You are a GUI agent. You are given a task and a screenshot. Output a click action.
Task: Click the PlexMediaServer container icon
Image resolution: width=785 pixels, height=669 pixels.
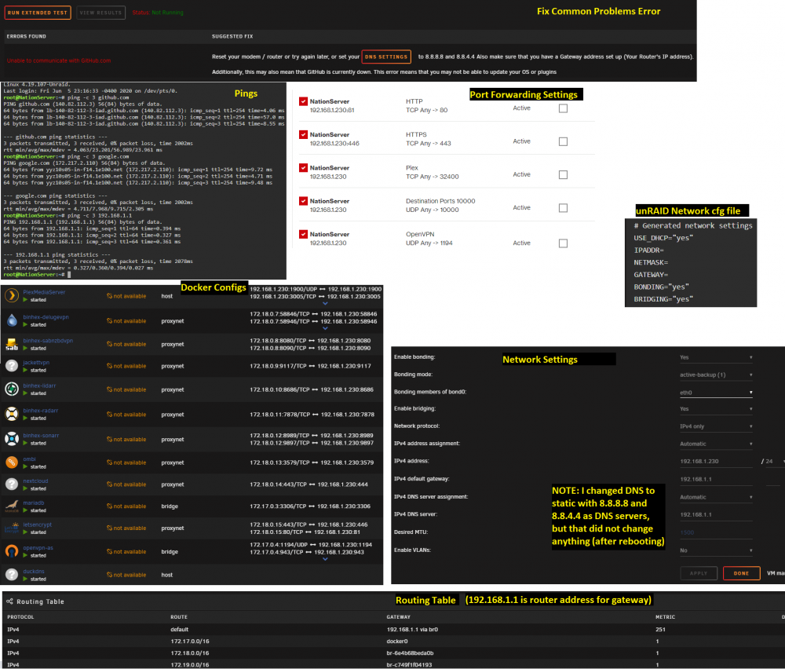(12, 295)
